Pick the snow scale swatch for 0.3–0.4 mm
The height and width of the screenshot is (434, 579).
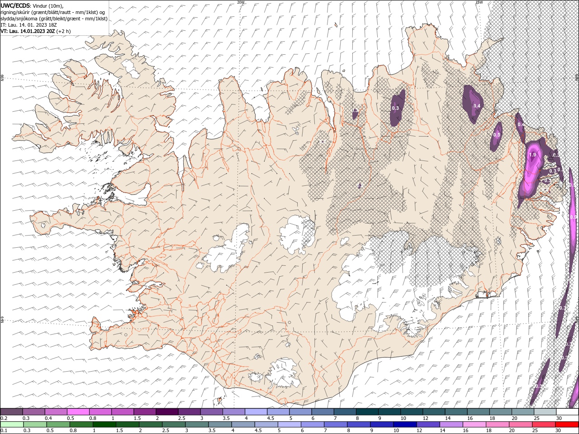pyautogui.click(x=33, y=412)
